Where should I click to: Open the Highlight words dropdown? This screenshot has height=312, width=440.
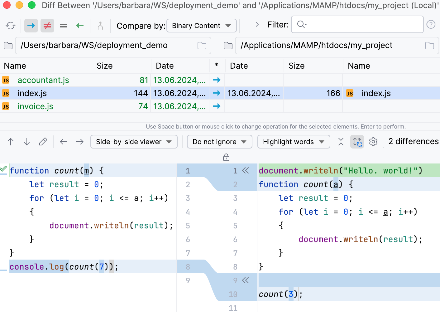tap(293, 142)
